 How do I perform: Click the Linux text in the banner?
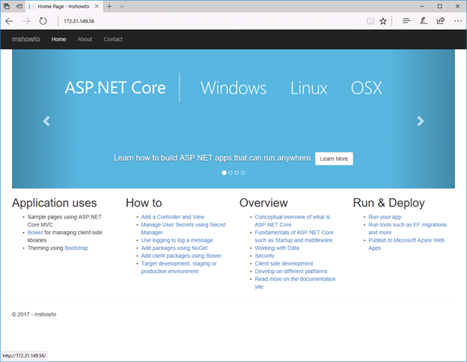[x=309, y=88]
